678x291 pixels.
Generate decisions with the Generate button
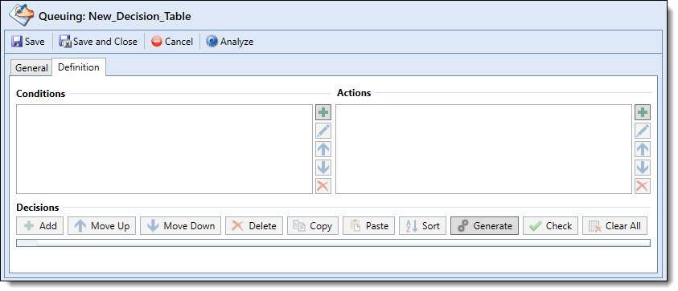click(x=484, y=226)
